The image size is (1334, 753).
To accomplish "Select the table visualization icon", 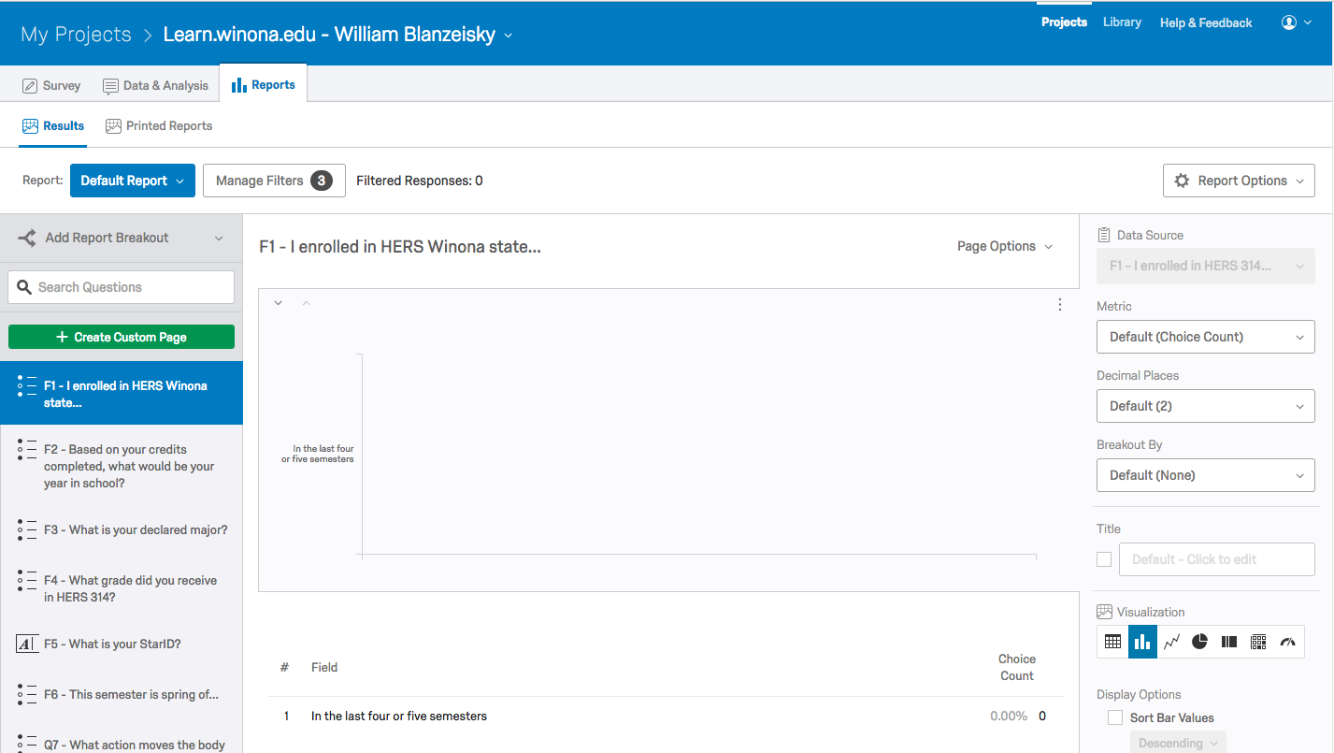I will [x=1112, y=642].
